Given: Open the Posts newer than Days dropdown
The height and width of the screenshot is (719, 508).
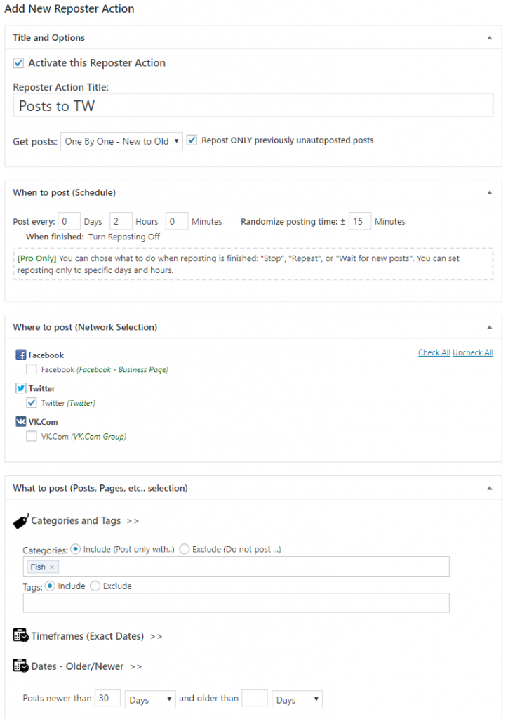Looking at the screenshot, I should coord(150,700).
